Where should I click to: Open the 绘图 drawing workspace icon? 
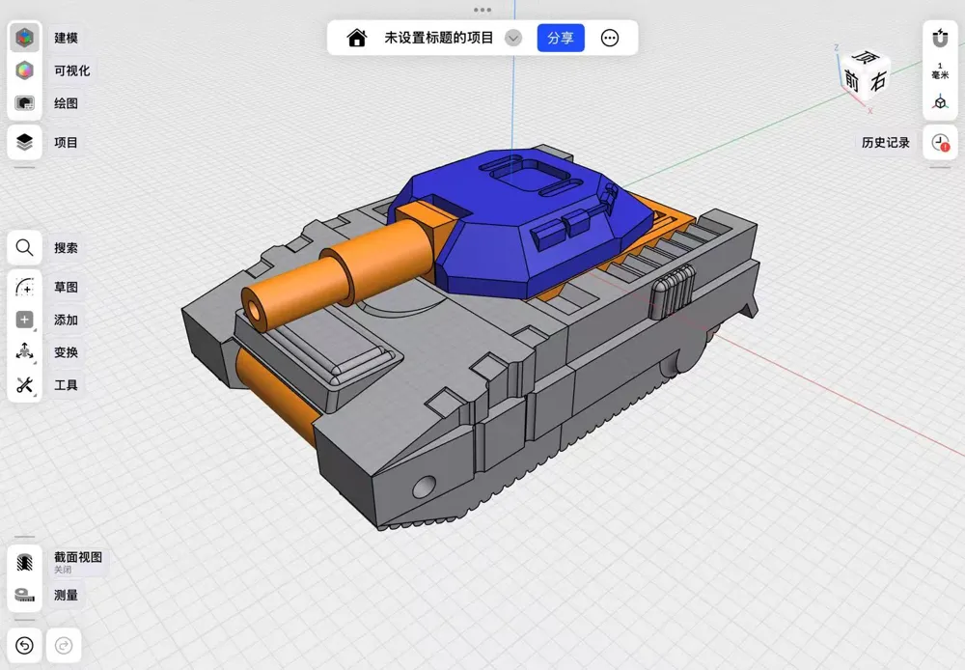coord(25,103)
